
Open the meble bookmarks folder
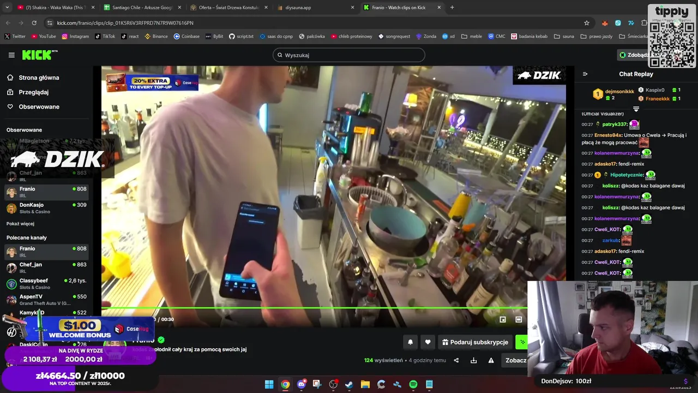click(472, 37)
